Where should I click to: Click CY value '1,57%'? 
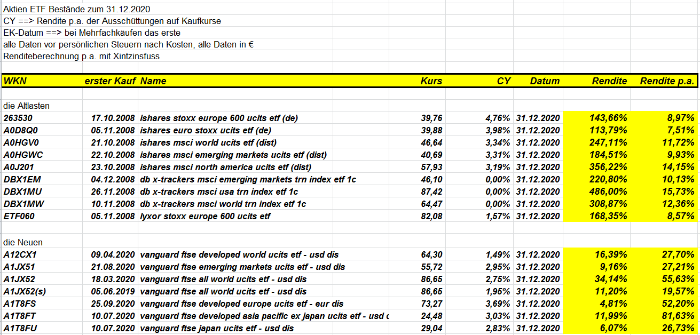coord(498,217)
